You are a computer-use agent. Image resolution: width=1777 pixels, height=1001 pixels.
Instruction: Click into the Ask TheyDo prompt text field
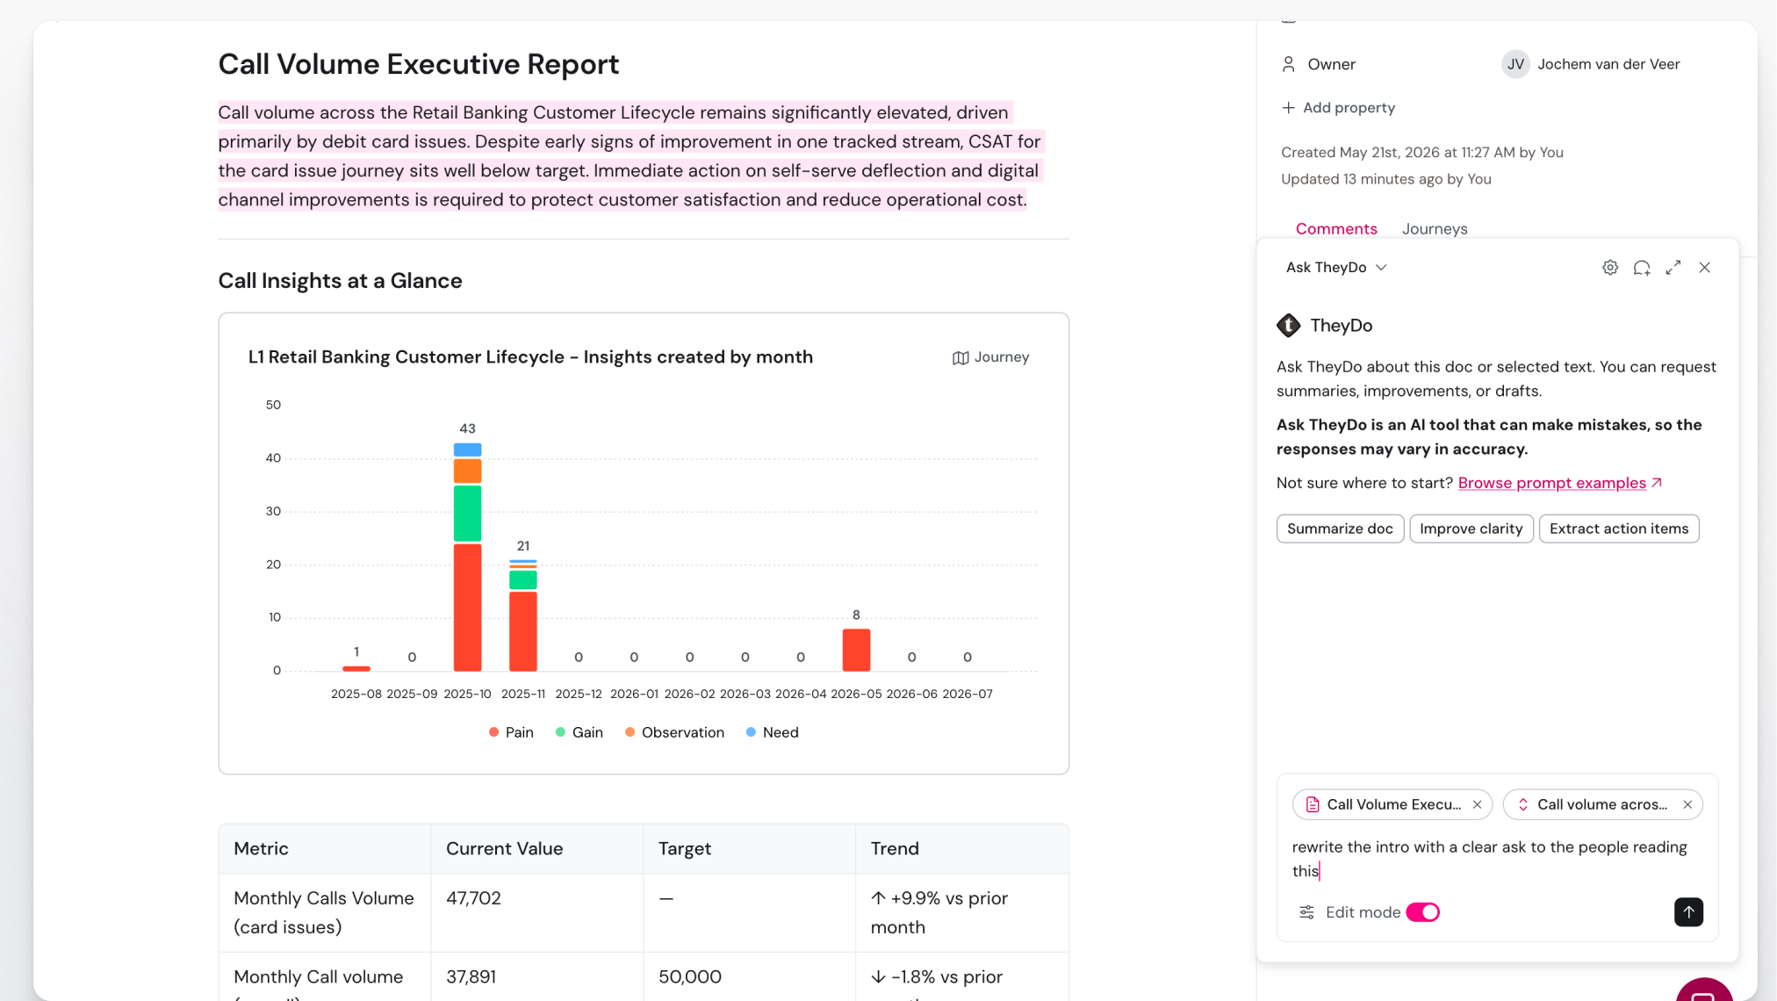coord(1496,859)
